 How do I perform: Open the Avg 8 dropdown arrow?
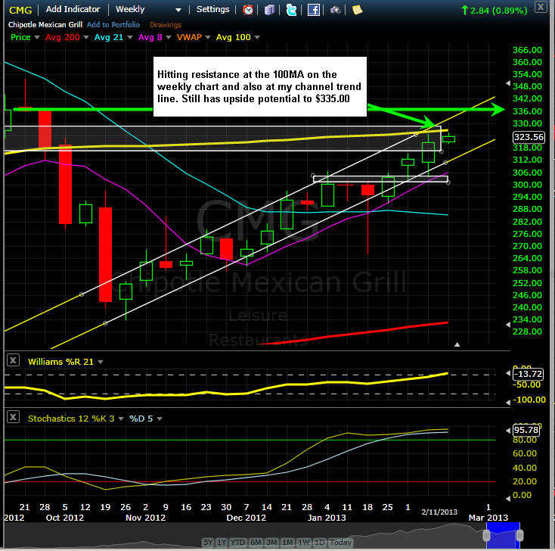click(x=169, y=38)
